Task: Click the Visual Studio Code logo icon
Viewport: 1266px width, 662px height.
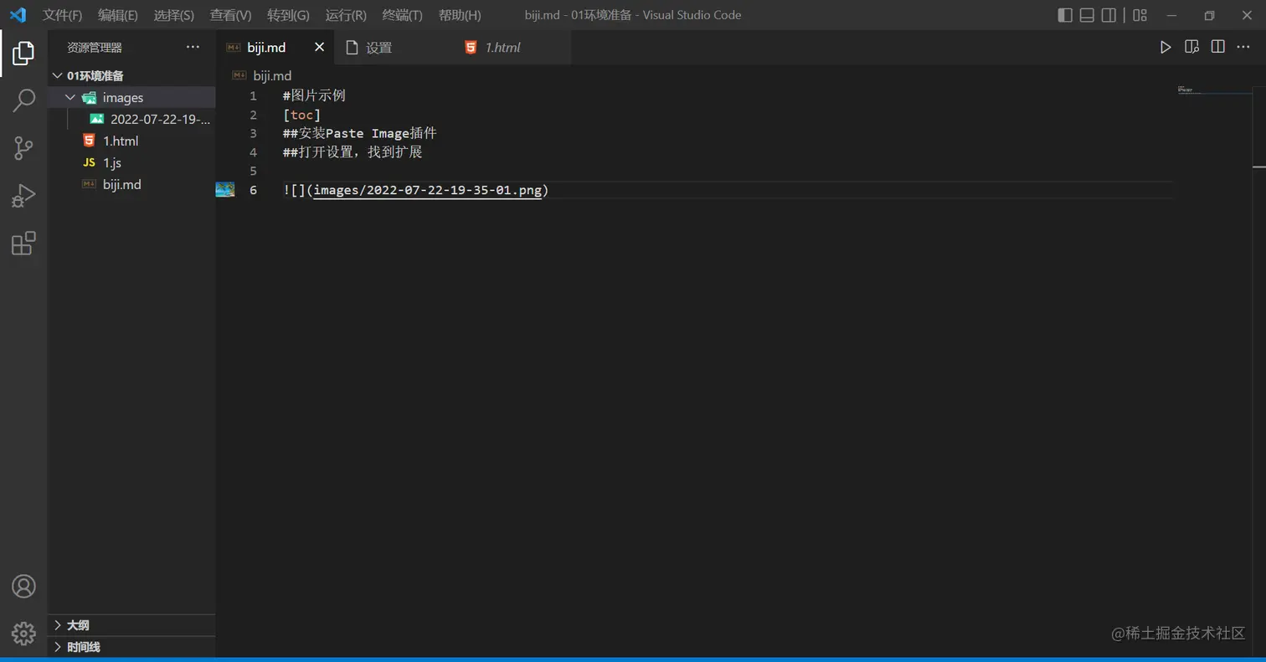Action: (x=18, y=15)
